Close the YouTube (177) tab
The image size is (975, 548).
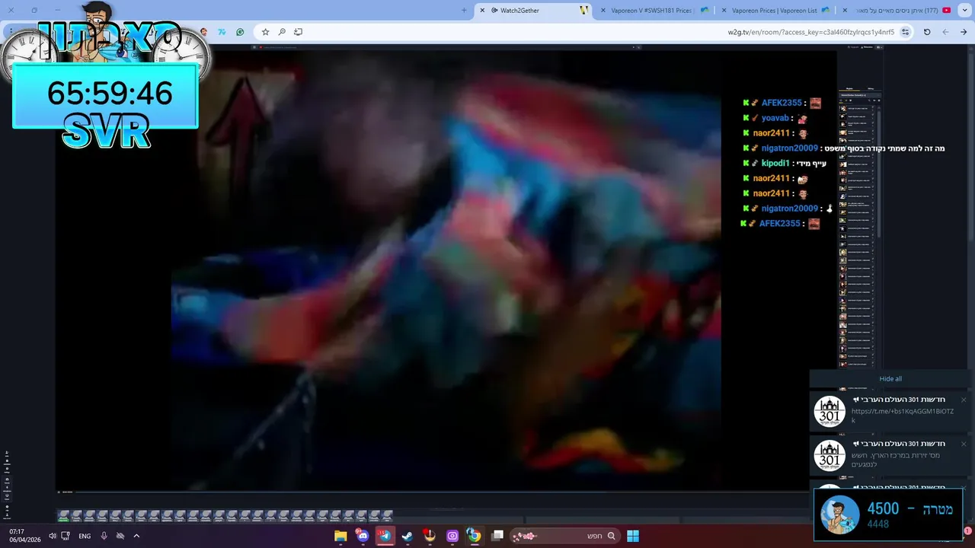[845, 11]
